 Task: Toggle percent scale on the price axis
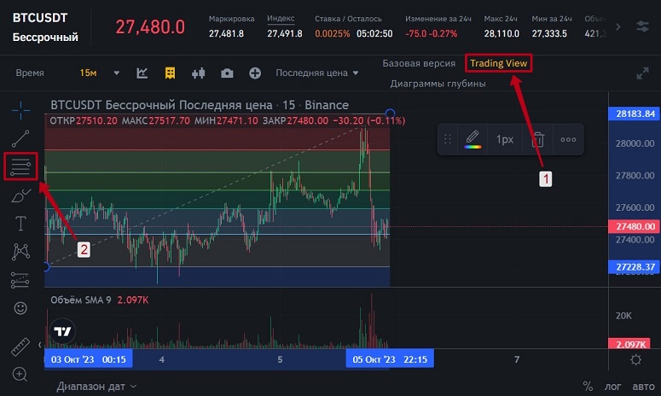[588, 387]
